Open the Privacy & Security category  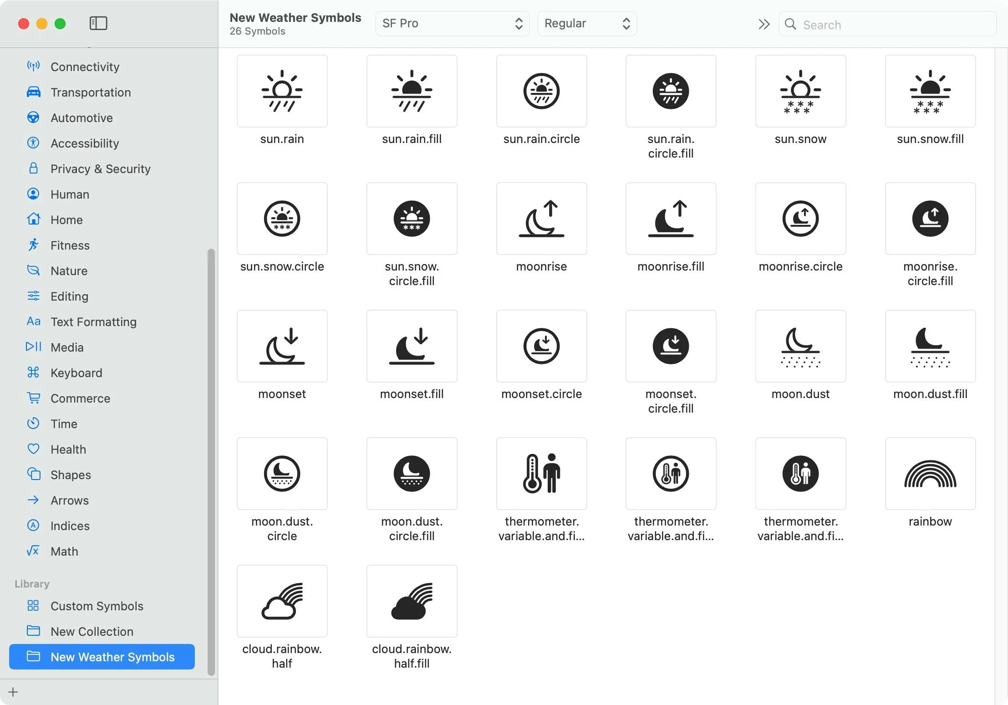102,169
